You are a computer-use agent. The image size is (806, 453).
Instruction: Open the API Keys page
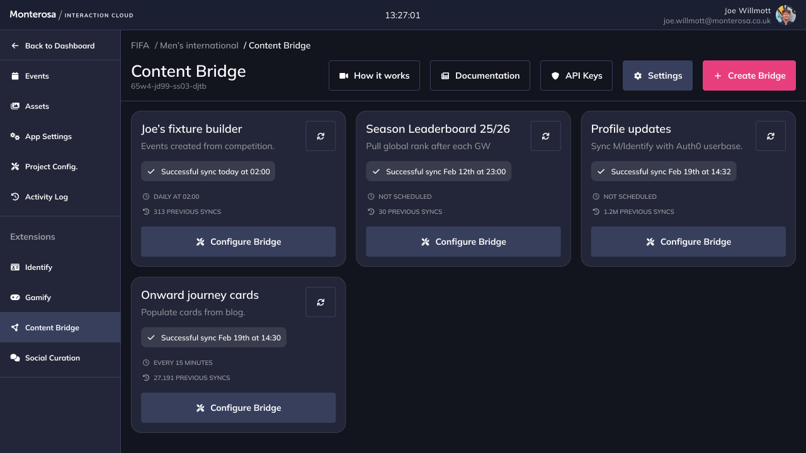(x=576, y=75)
